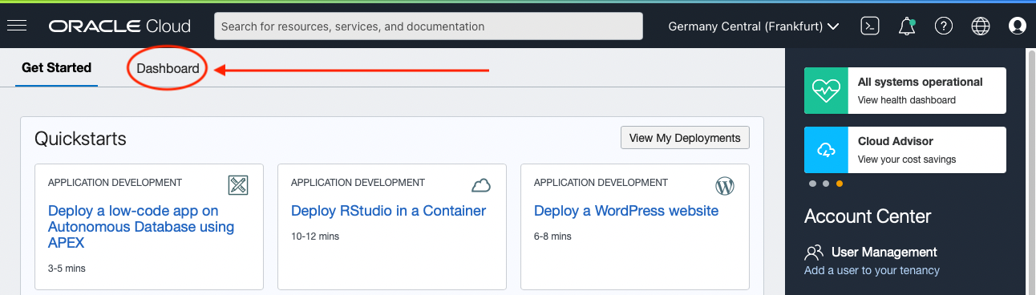
Task: Open the Cloud Advisor cost savings card
Action: [x=905, y=150]
